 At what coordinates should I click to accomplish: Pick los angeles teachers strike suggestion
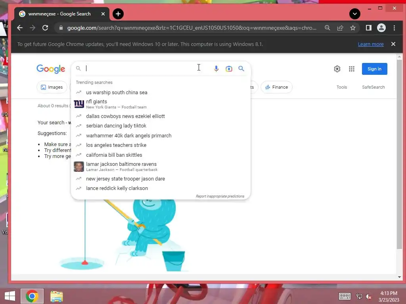point(161,145)
